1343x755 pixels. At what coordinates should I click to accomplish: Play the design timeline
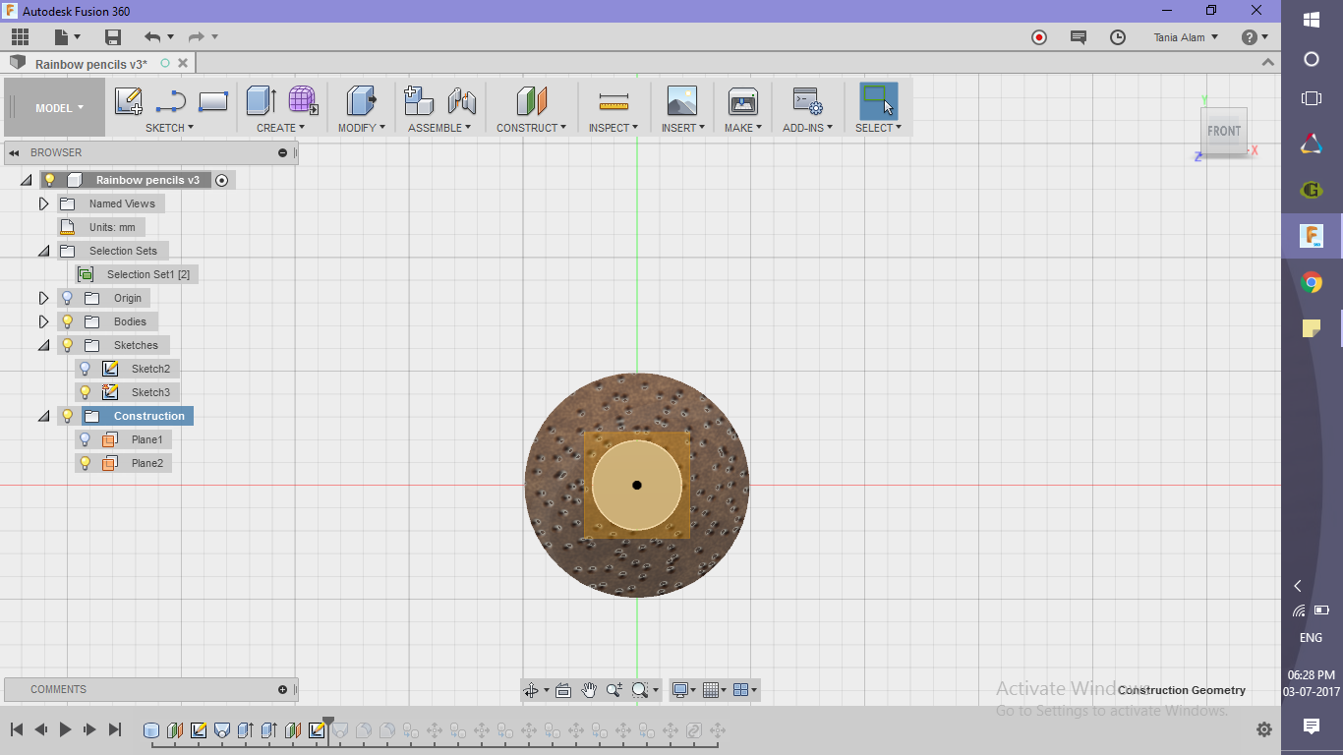[x=66, y=729]
